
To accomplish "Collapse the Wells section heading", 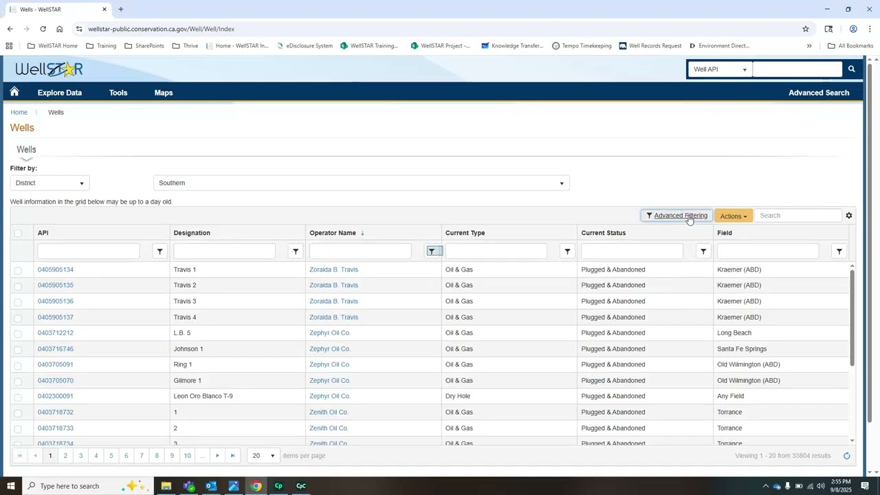I will tap(26, 149).
